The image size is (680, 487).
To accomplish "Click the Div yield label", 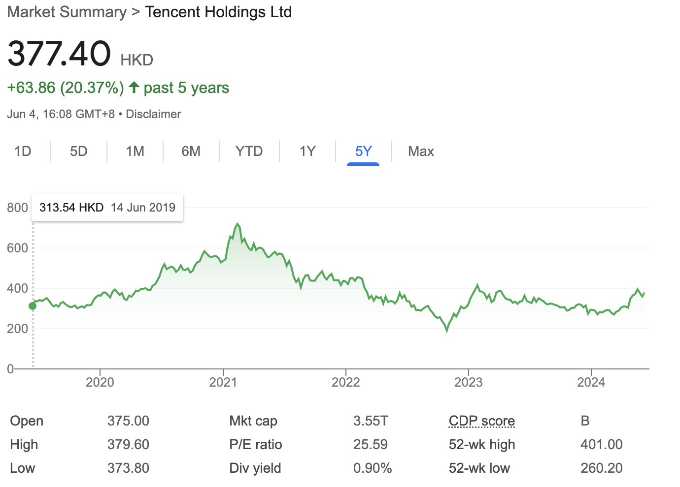I will tap(255, 468).
